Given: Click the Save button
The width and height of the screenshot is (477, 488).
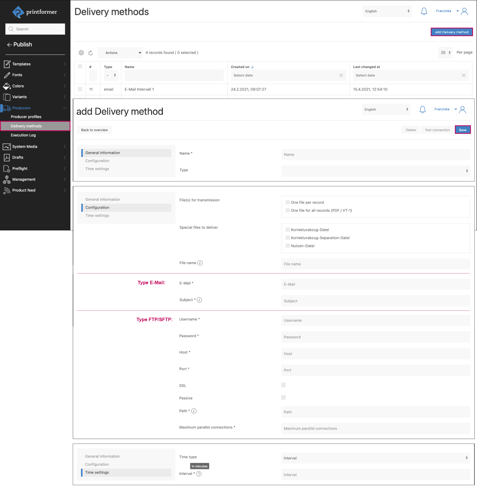Looking at the screenshot, I should click(x=462, y=130).
